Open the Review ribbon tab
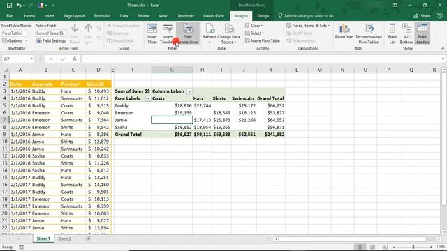Screen dimensions: 447x251 (x=143, y=16)
